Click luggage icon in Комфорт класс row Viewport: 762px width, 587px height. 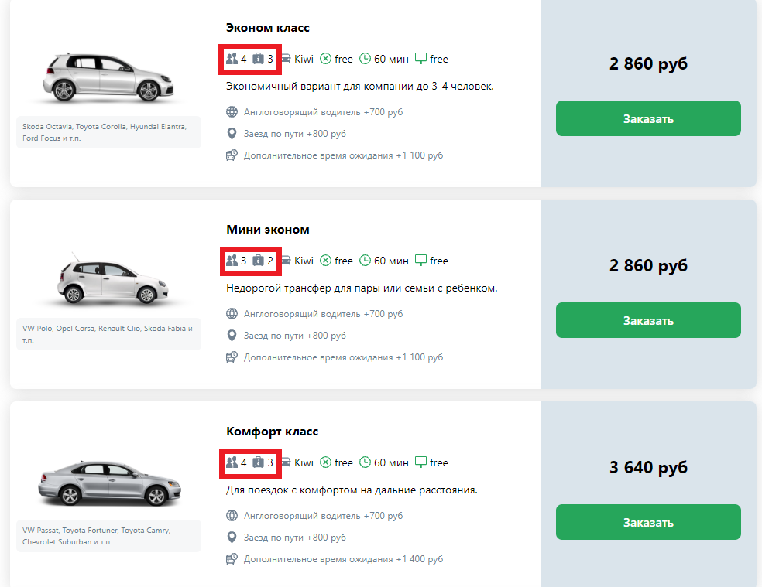(x=259, y=462)
